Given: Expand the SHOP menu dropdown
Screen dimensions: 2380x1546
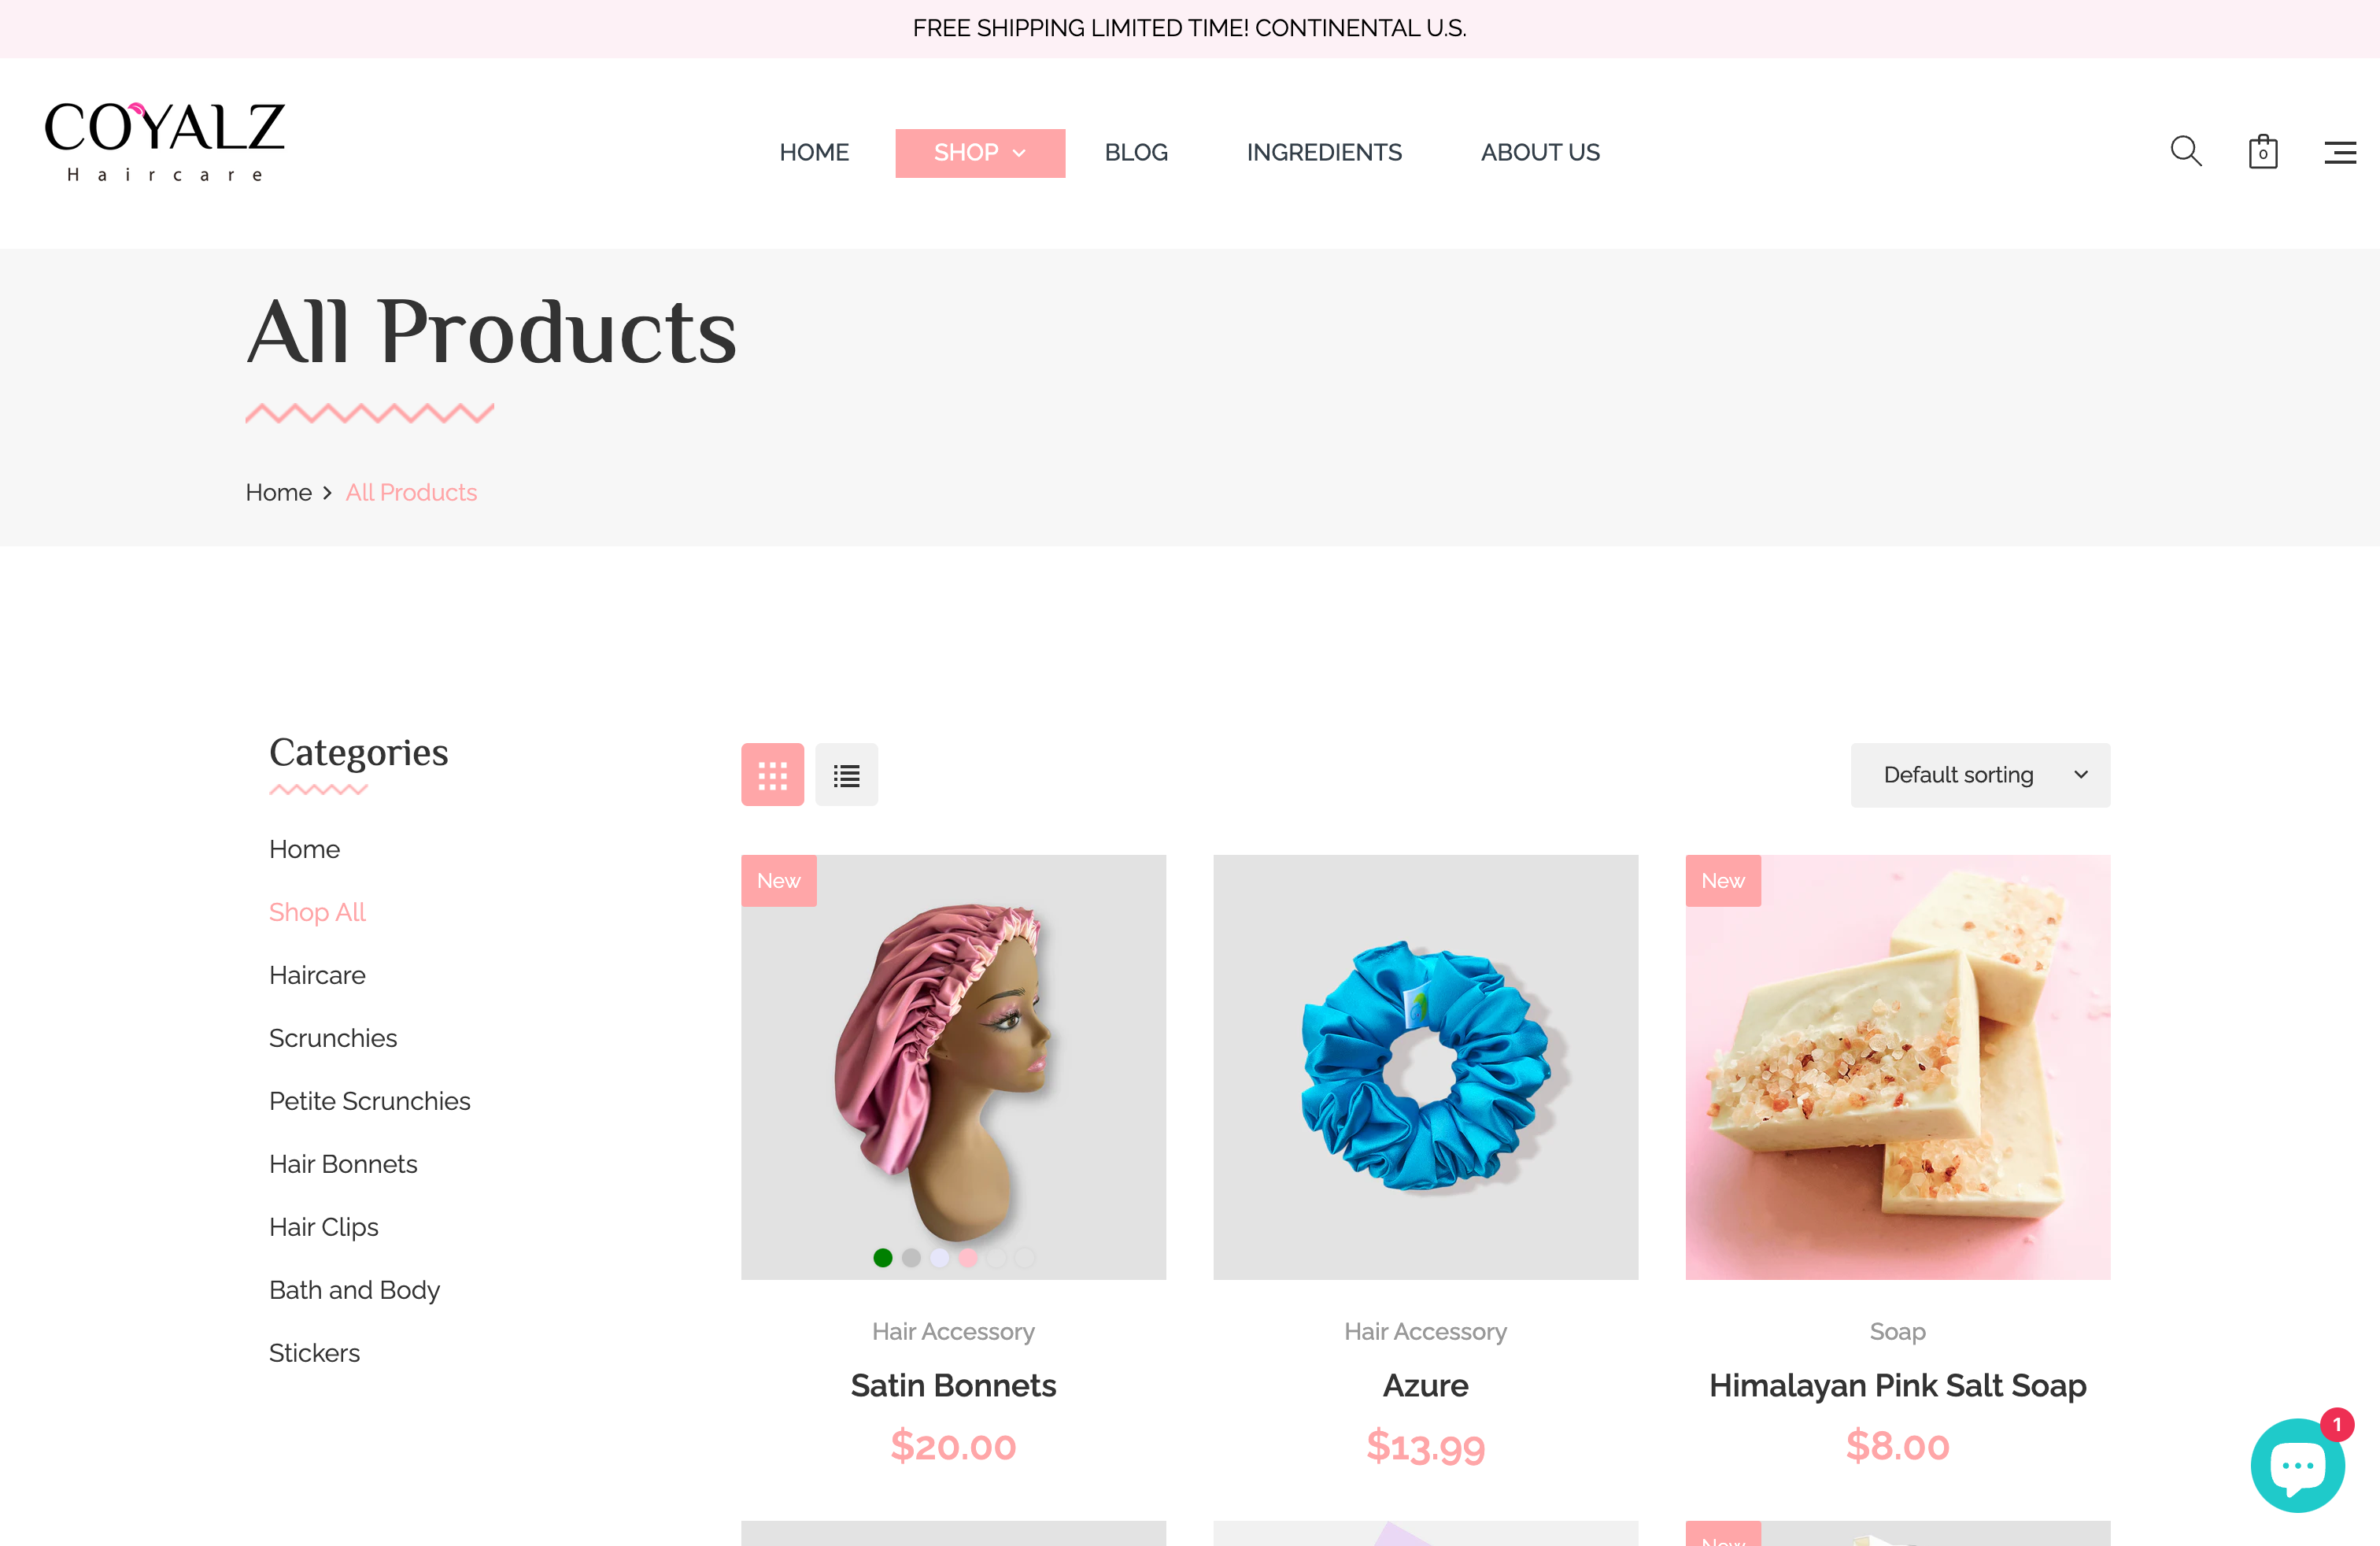Looking at the screenshot, I should tap(980, 153).
